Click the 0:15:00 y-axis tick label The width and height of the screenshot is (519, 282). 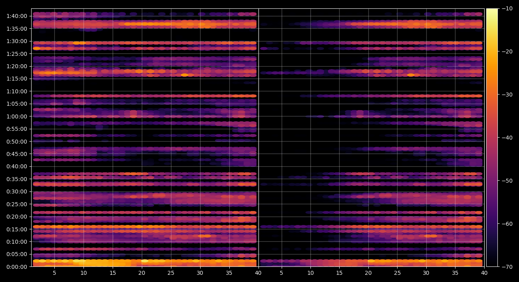(17, 229)
